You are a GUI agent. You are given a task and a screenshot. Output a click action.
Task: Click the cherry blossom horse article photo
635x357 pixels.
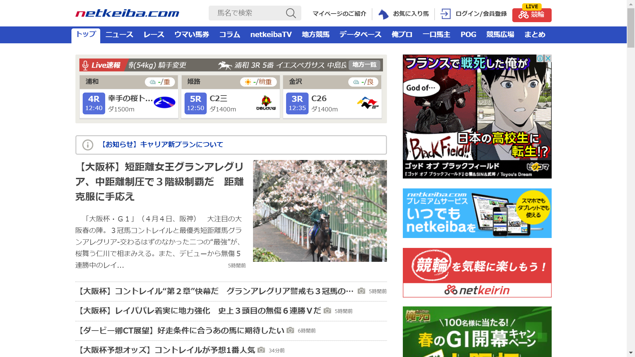coord(320,211)
